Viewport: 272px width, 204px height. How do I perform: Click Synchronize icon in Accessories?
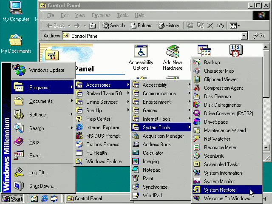point(136,187)
